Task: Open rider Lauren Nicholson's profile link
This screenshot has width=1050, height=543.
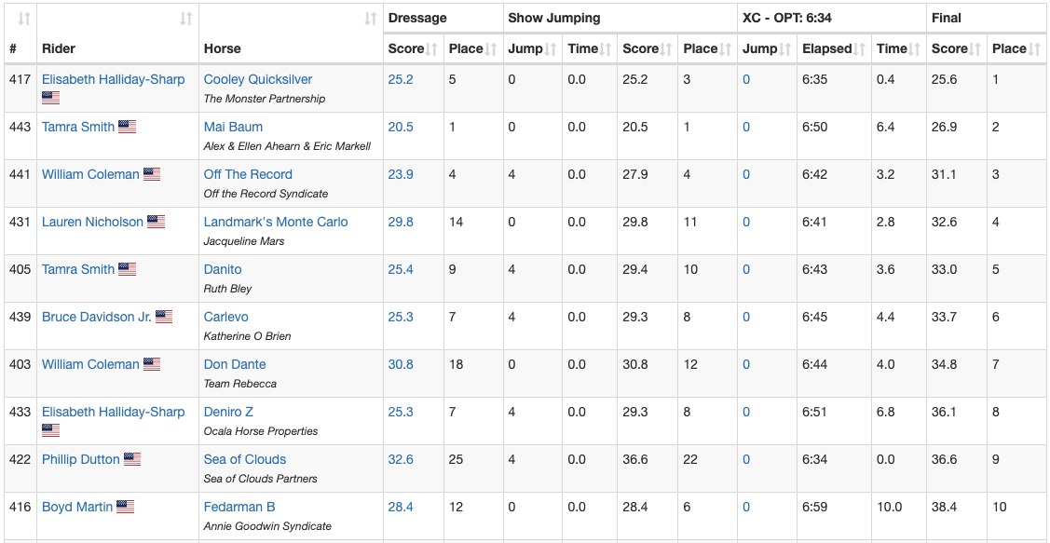Action: pyautogui.click(x=92, y=222)
